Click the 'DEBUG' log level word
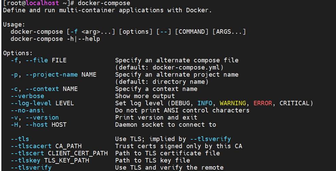 click(180, 103)
